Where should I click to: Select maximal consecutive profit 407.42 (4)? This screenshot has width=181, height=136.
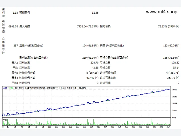click(92, 78)
